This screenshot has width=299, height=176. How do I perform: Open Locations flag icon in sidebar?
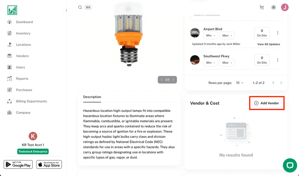point(10,44)
